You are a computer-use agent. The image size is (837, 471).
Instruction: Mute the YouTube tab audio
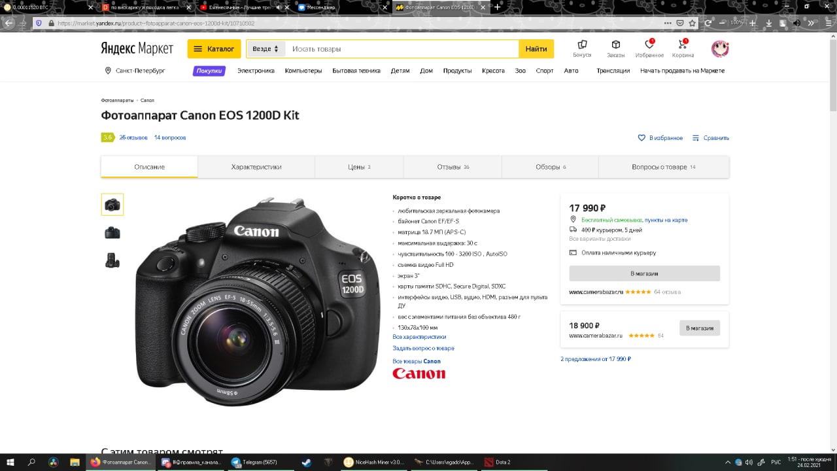click(279, 7)
